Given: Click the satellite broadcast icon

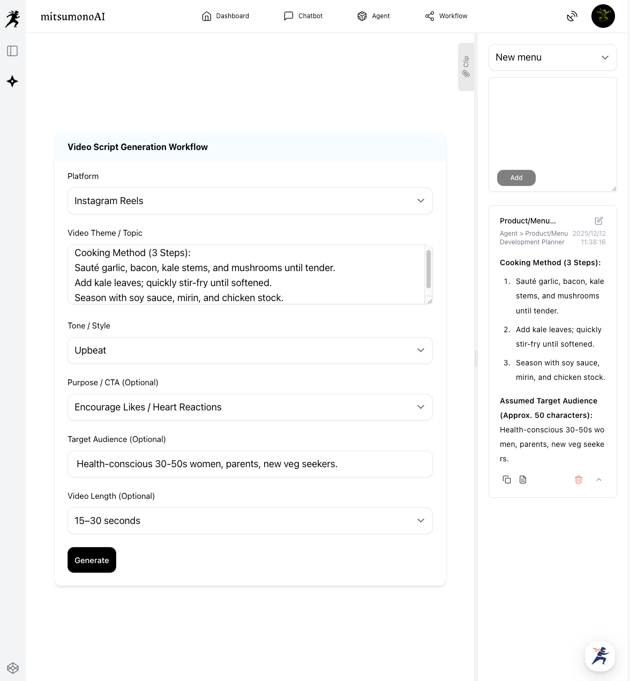Looking at the screenshot, I should point(572,17).
